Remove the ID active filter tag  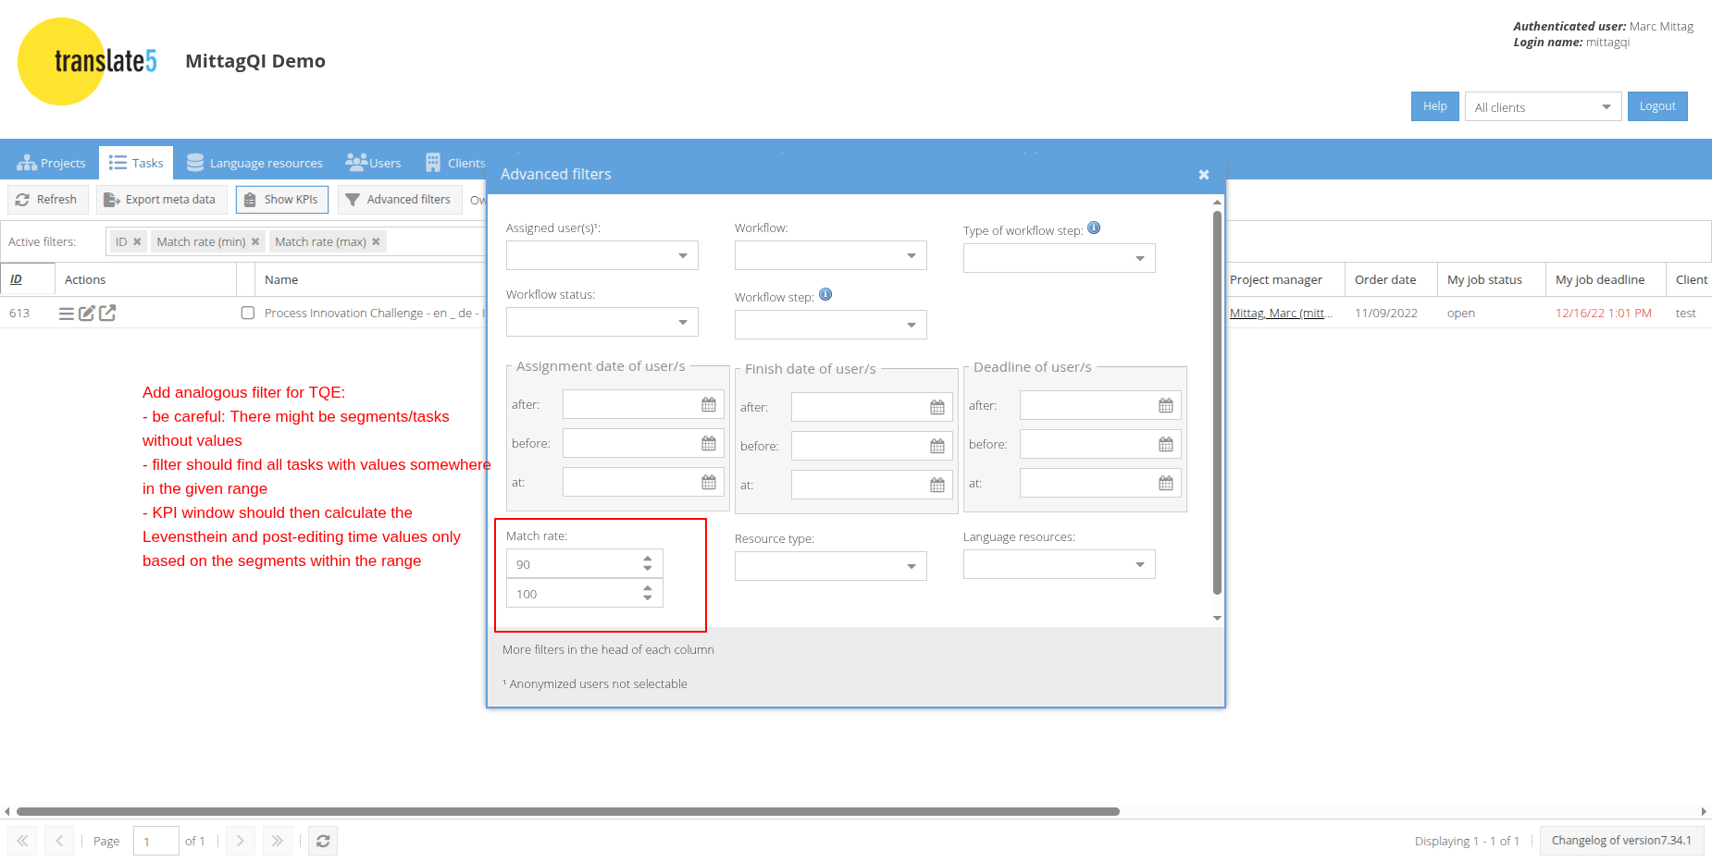(137, 242)
